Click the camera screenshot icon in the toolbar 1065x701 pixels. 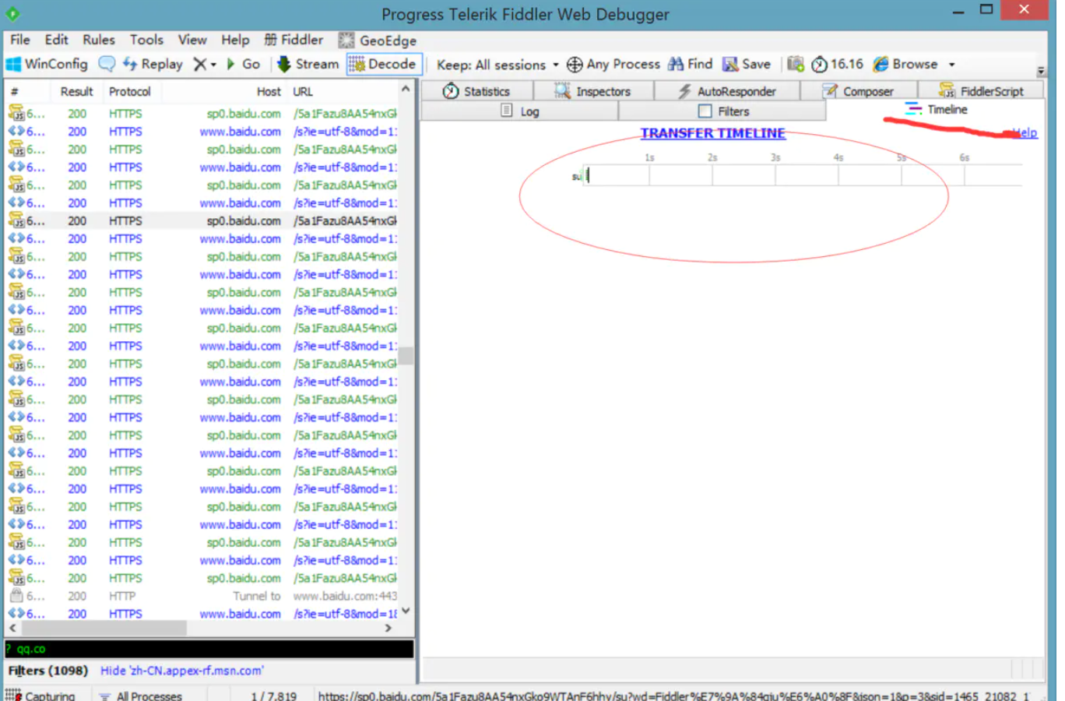pyautogui.click(x=795, y=65)
